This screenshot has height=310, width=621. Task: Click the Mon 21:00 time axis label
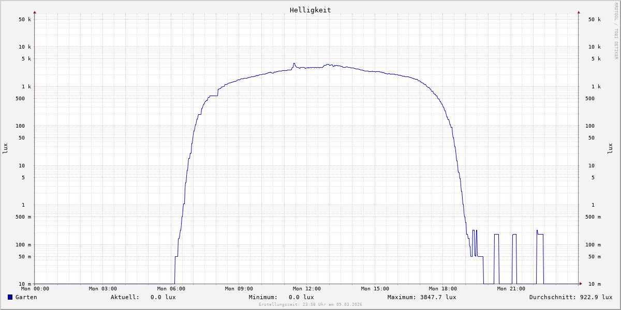pyautogui.click(x=511, y=289)
